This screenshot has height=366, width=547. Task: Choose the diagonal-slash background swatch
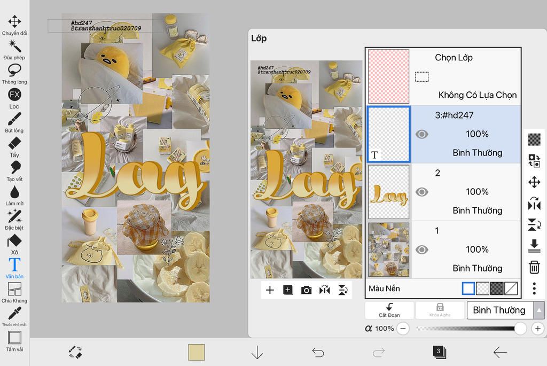pos(511,289)
